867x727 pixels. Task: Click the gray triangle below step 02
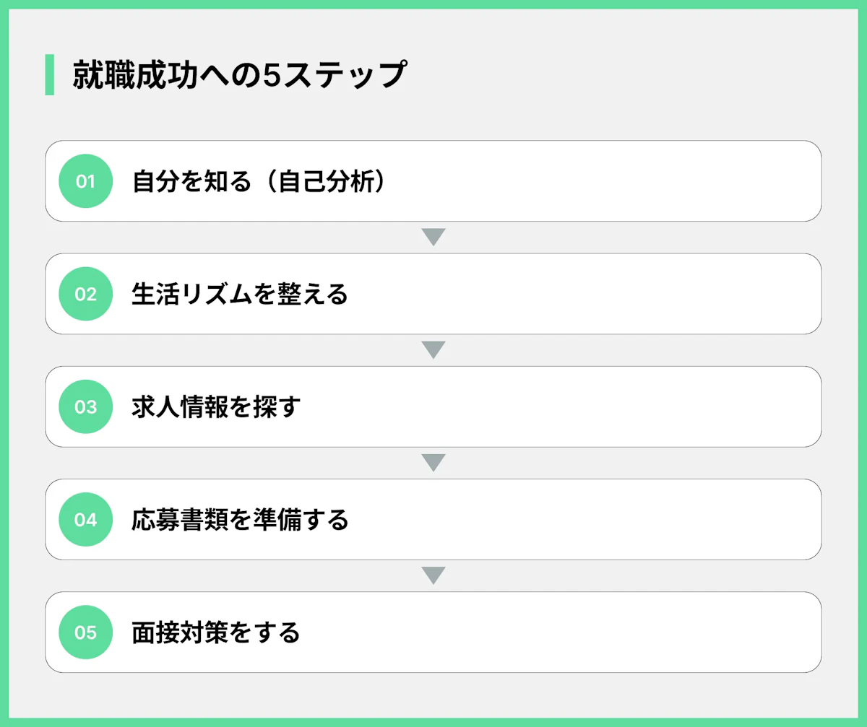point(433,350)
